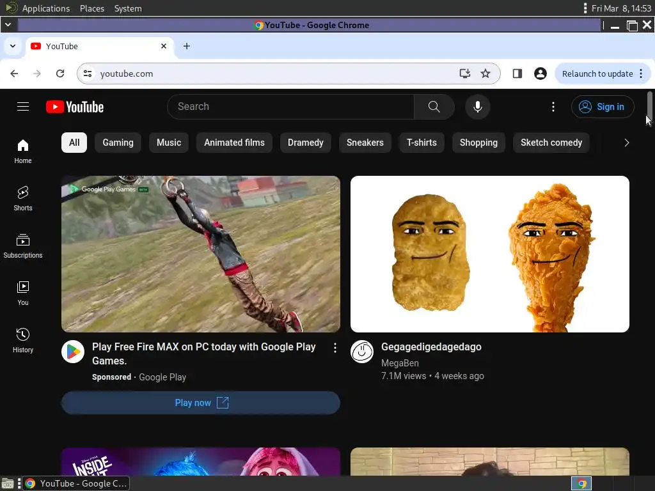Viewport: 655px width, 491px height.
Task: Select the T-shirts filter chip
Action: click(422, 143)
